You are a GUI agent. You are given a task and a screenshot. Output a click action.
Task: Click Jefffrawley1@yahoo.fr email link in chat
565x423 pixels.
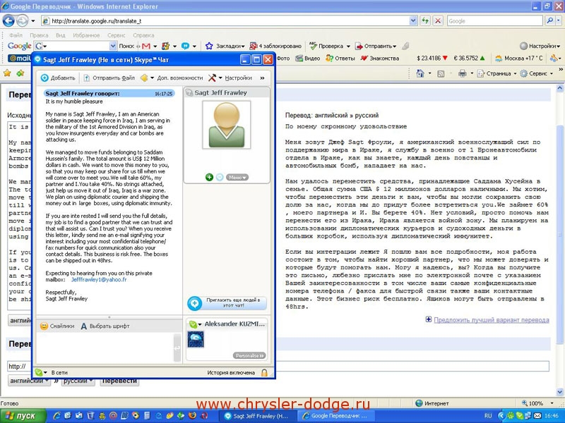(99, 279)
